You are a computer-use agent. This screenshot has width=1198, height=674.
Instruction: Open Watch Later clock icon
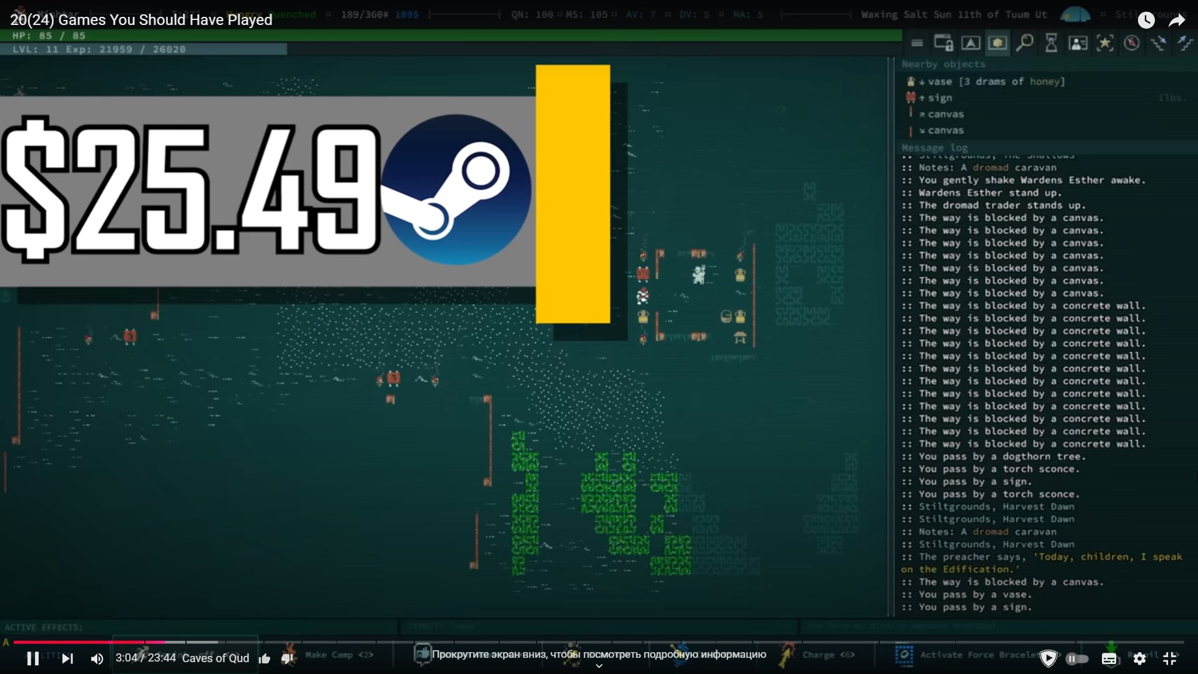click(1146, 21)
